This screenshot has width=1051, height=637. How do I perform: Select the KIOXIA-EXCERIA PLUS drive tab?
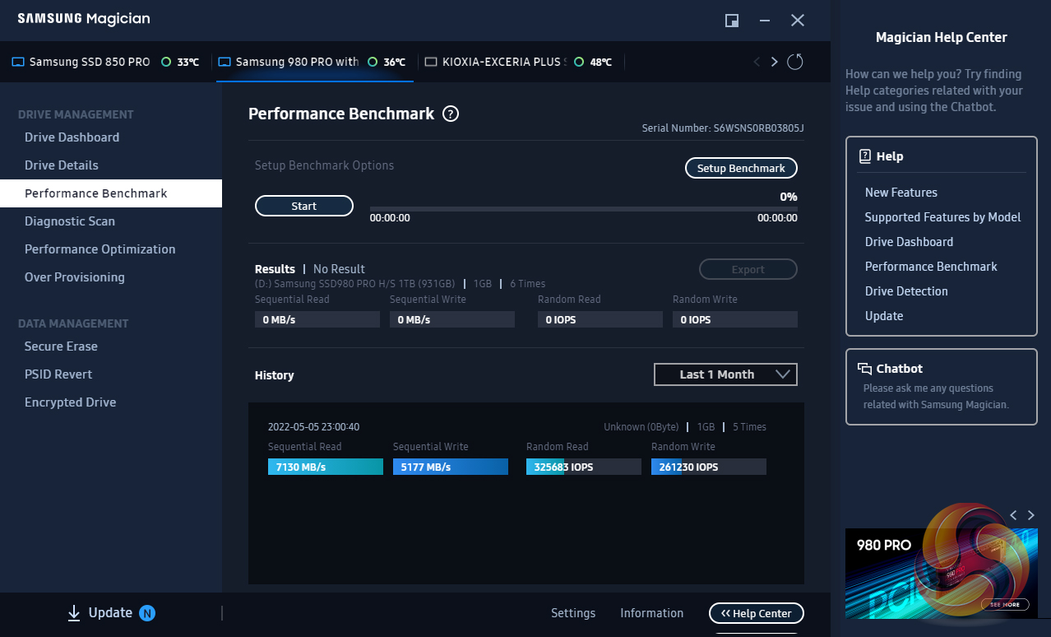[x=501, y=62]
